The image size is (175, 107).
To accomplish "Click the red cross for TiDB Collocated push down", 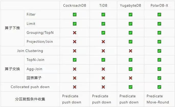I will click(x=103, y=87).
